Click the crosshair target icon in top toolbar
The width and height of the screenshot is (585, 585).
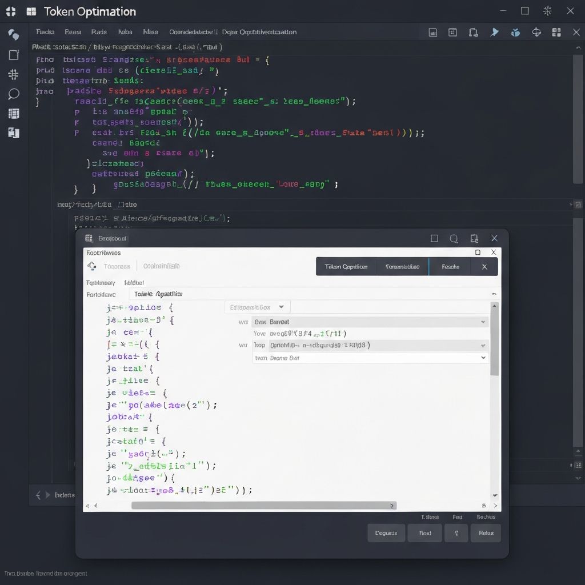536,33
